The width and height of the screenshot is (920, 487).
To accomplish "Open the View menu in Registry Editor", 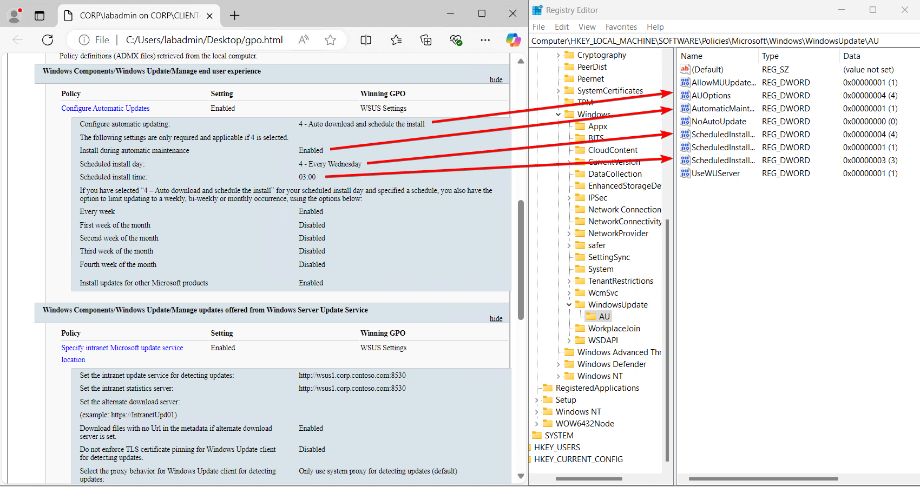I will click(587, 26).
